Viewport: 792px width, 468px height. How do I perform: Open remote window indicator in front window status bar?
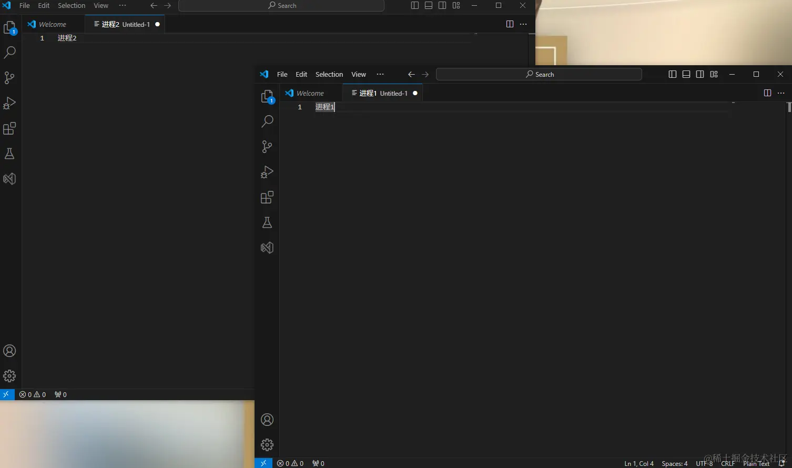[263, 463]
